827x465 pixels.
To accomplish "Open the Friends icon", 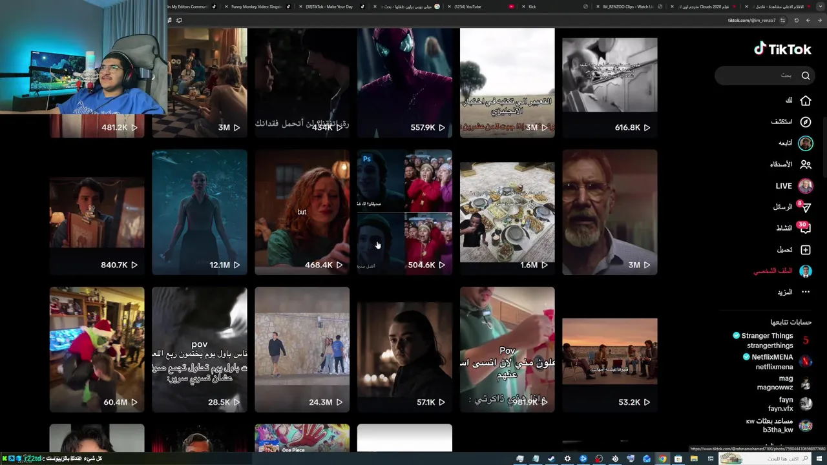I will click(x=806, y=165).
